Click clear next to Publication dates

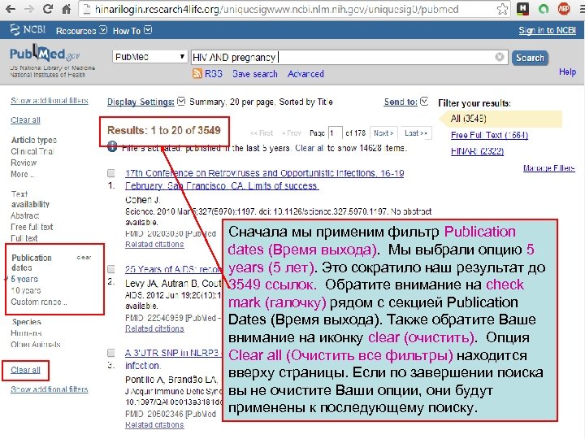pyautogui.click(x=84, y=257)
